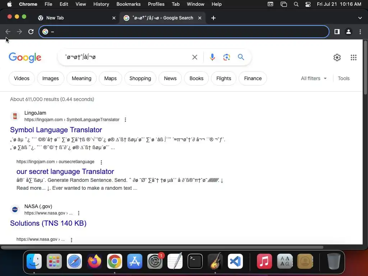This screenshot has height=276, width=368.
Task: Launch Firefox from the dock
Action: click(95, 261)
